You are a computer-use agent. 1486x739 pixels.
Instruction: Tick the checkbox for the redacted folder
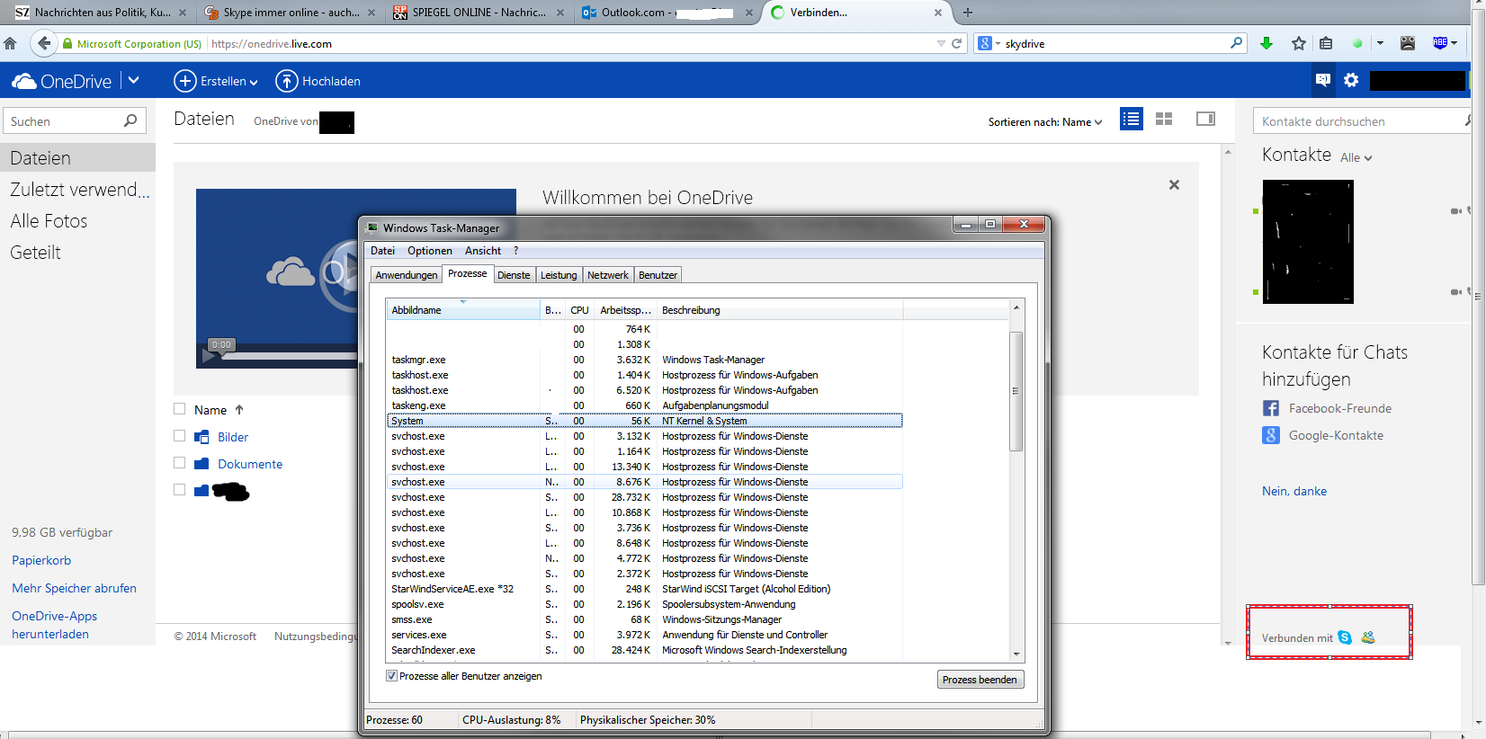(x=179, y=490)
